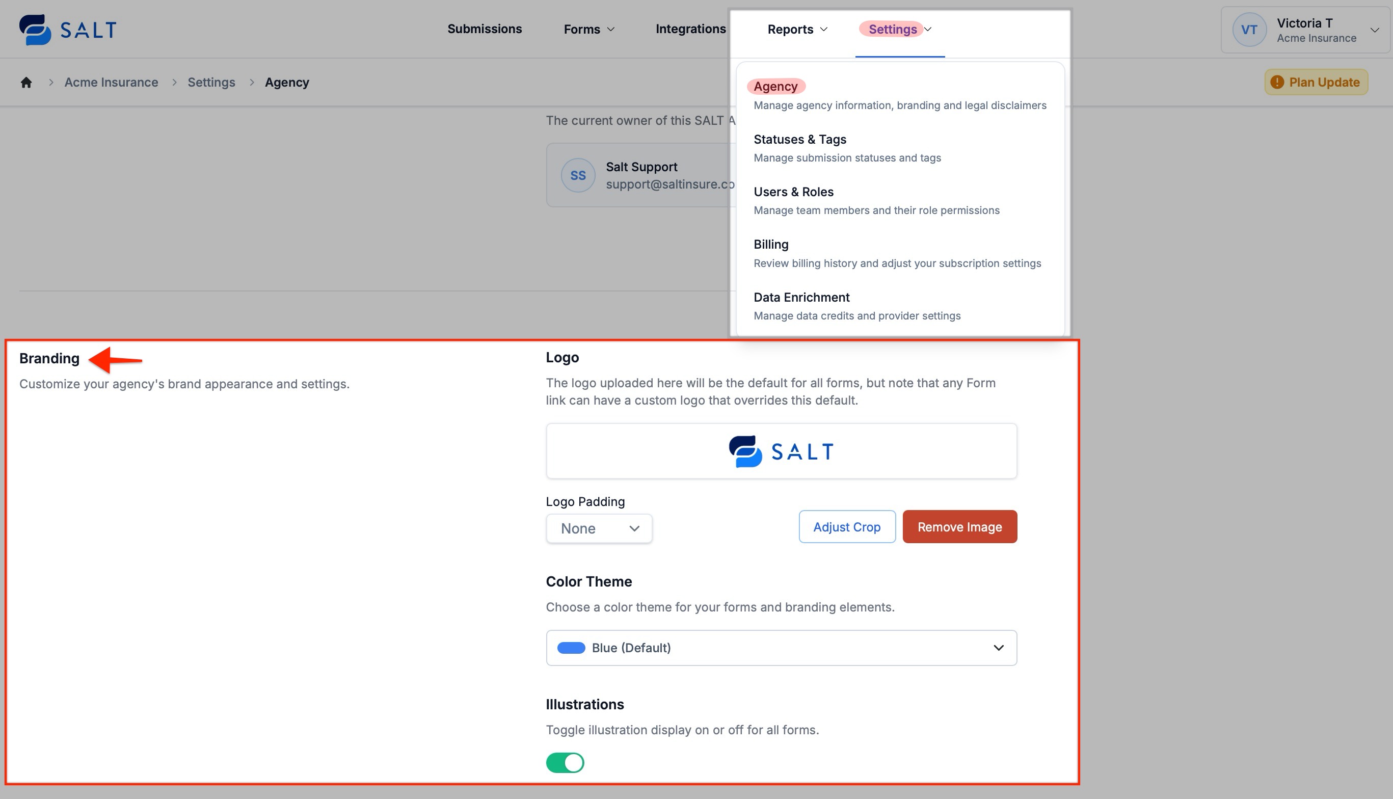Screen dimensions: 1393x799
Task: Disable the Illustrations toggle
Action: pos(565,762)
